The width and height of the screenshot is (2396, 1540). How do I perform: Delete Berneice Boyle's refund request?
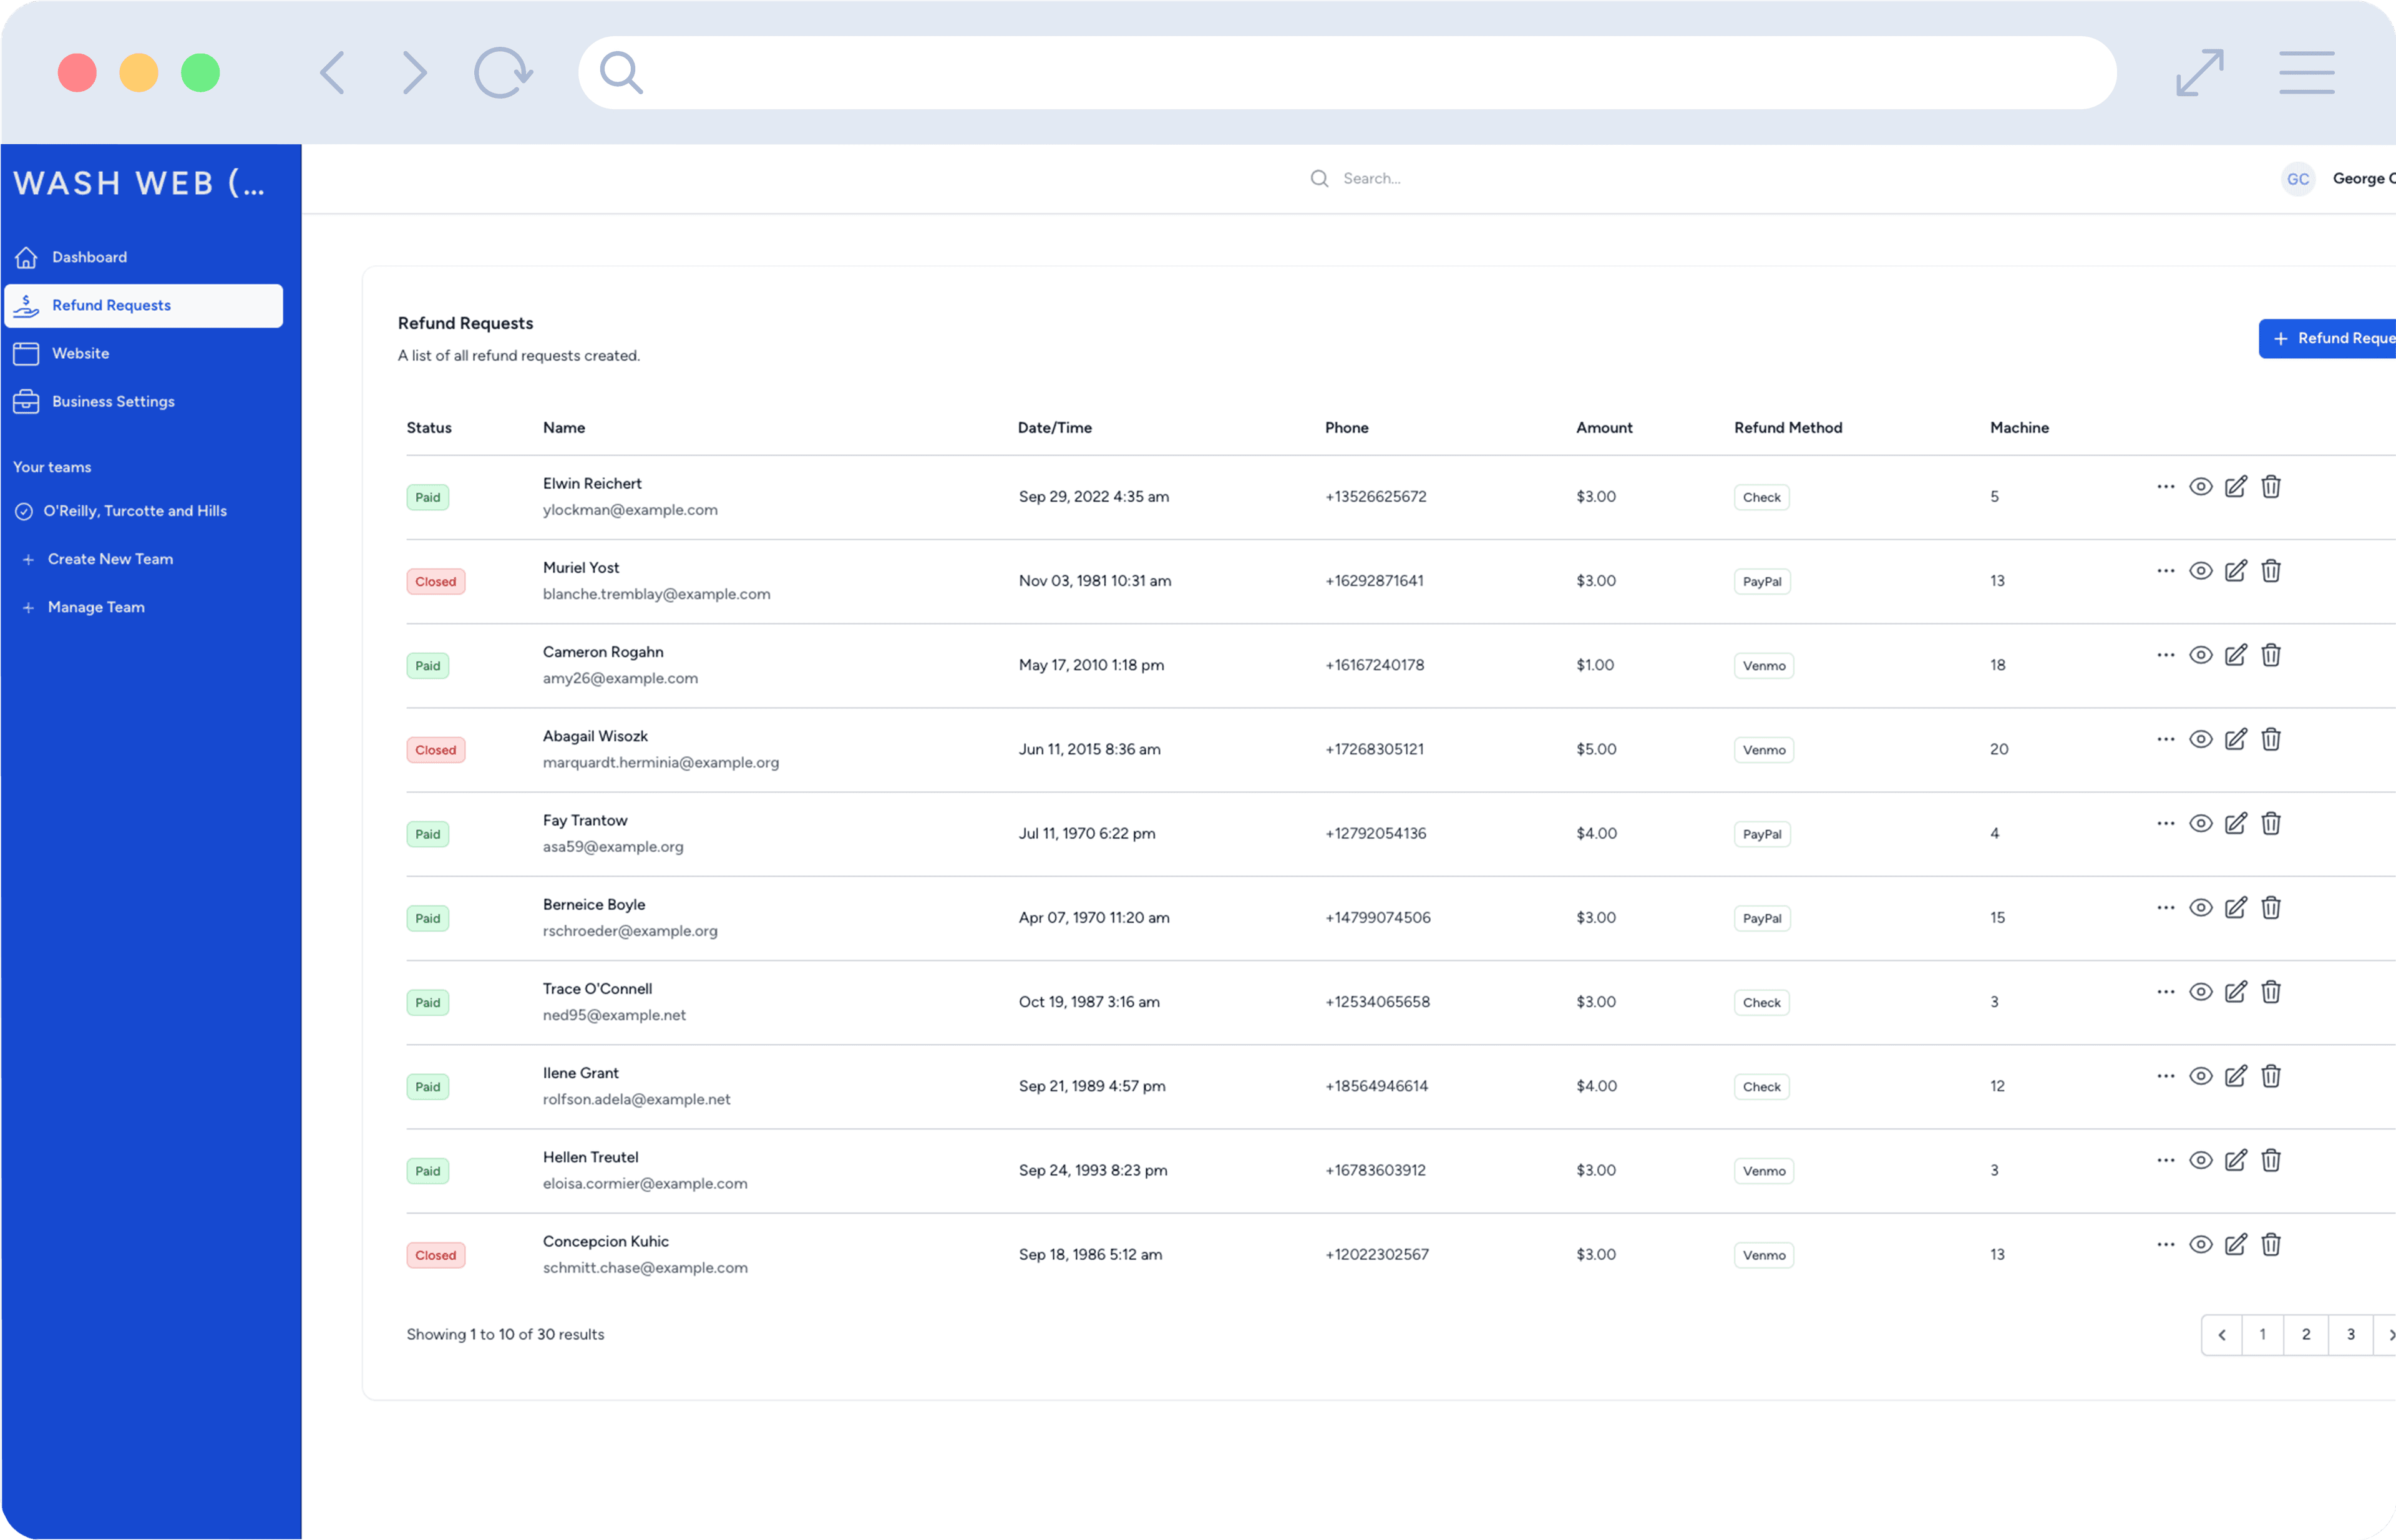(2271, 907)
